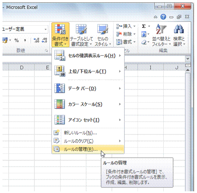The image size is (197, 193).
Task: Select ルールの管理 manage rules item
Action: click(x=88, y=149)
